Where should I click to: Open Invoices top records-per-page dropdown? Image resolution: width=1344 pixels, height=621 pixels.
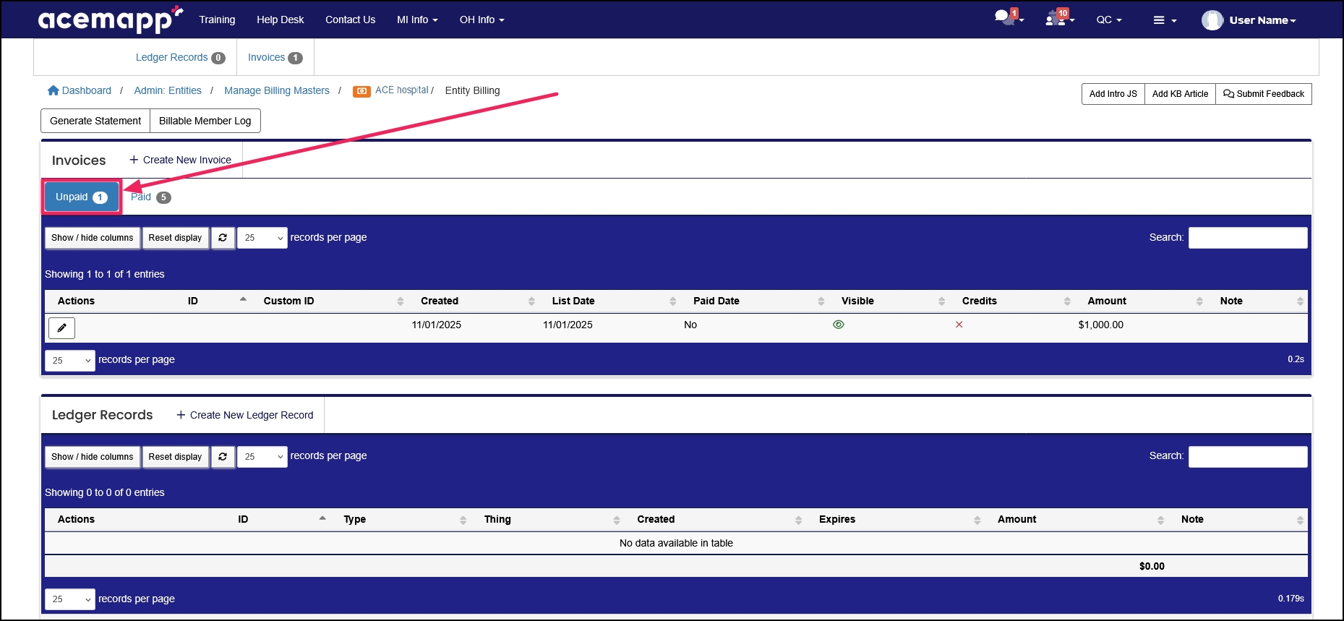[262, 238]
